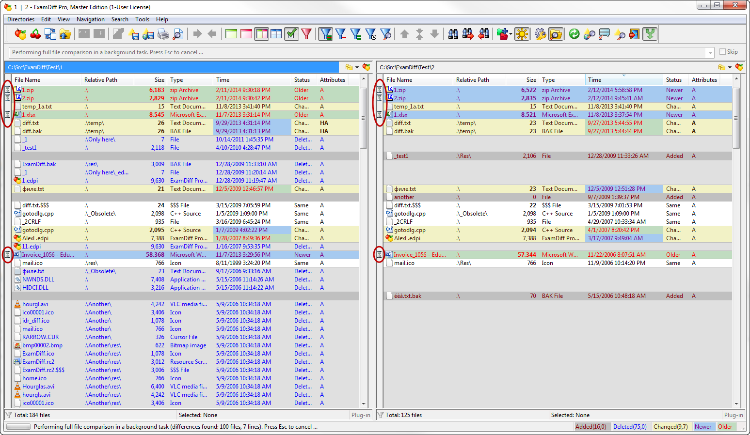Image resolution: width=750 pixels, height=435 pixels.
Task: Open the Help menu
Action: pyautogui.click(x=162, y=19)
